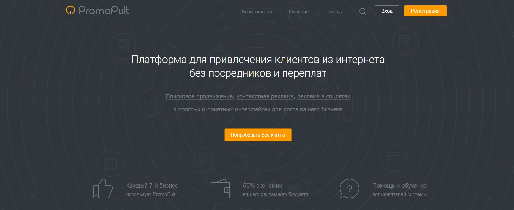Click the orange Регистрация button
Screen dimensions: 514x210
coord(425,11)
